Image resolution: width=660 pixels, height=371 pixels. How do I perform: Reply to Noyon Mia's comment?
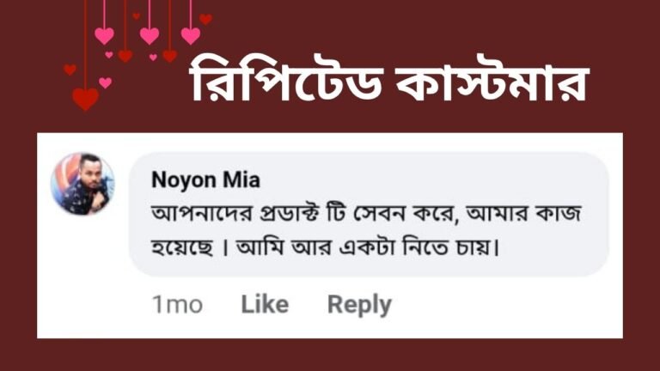(359, 304)
